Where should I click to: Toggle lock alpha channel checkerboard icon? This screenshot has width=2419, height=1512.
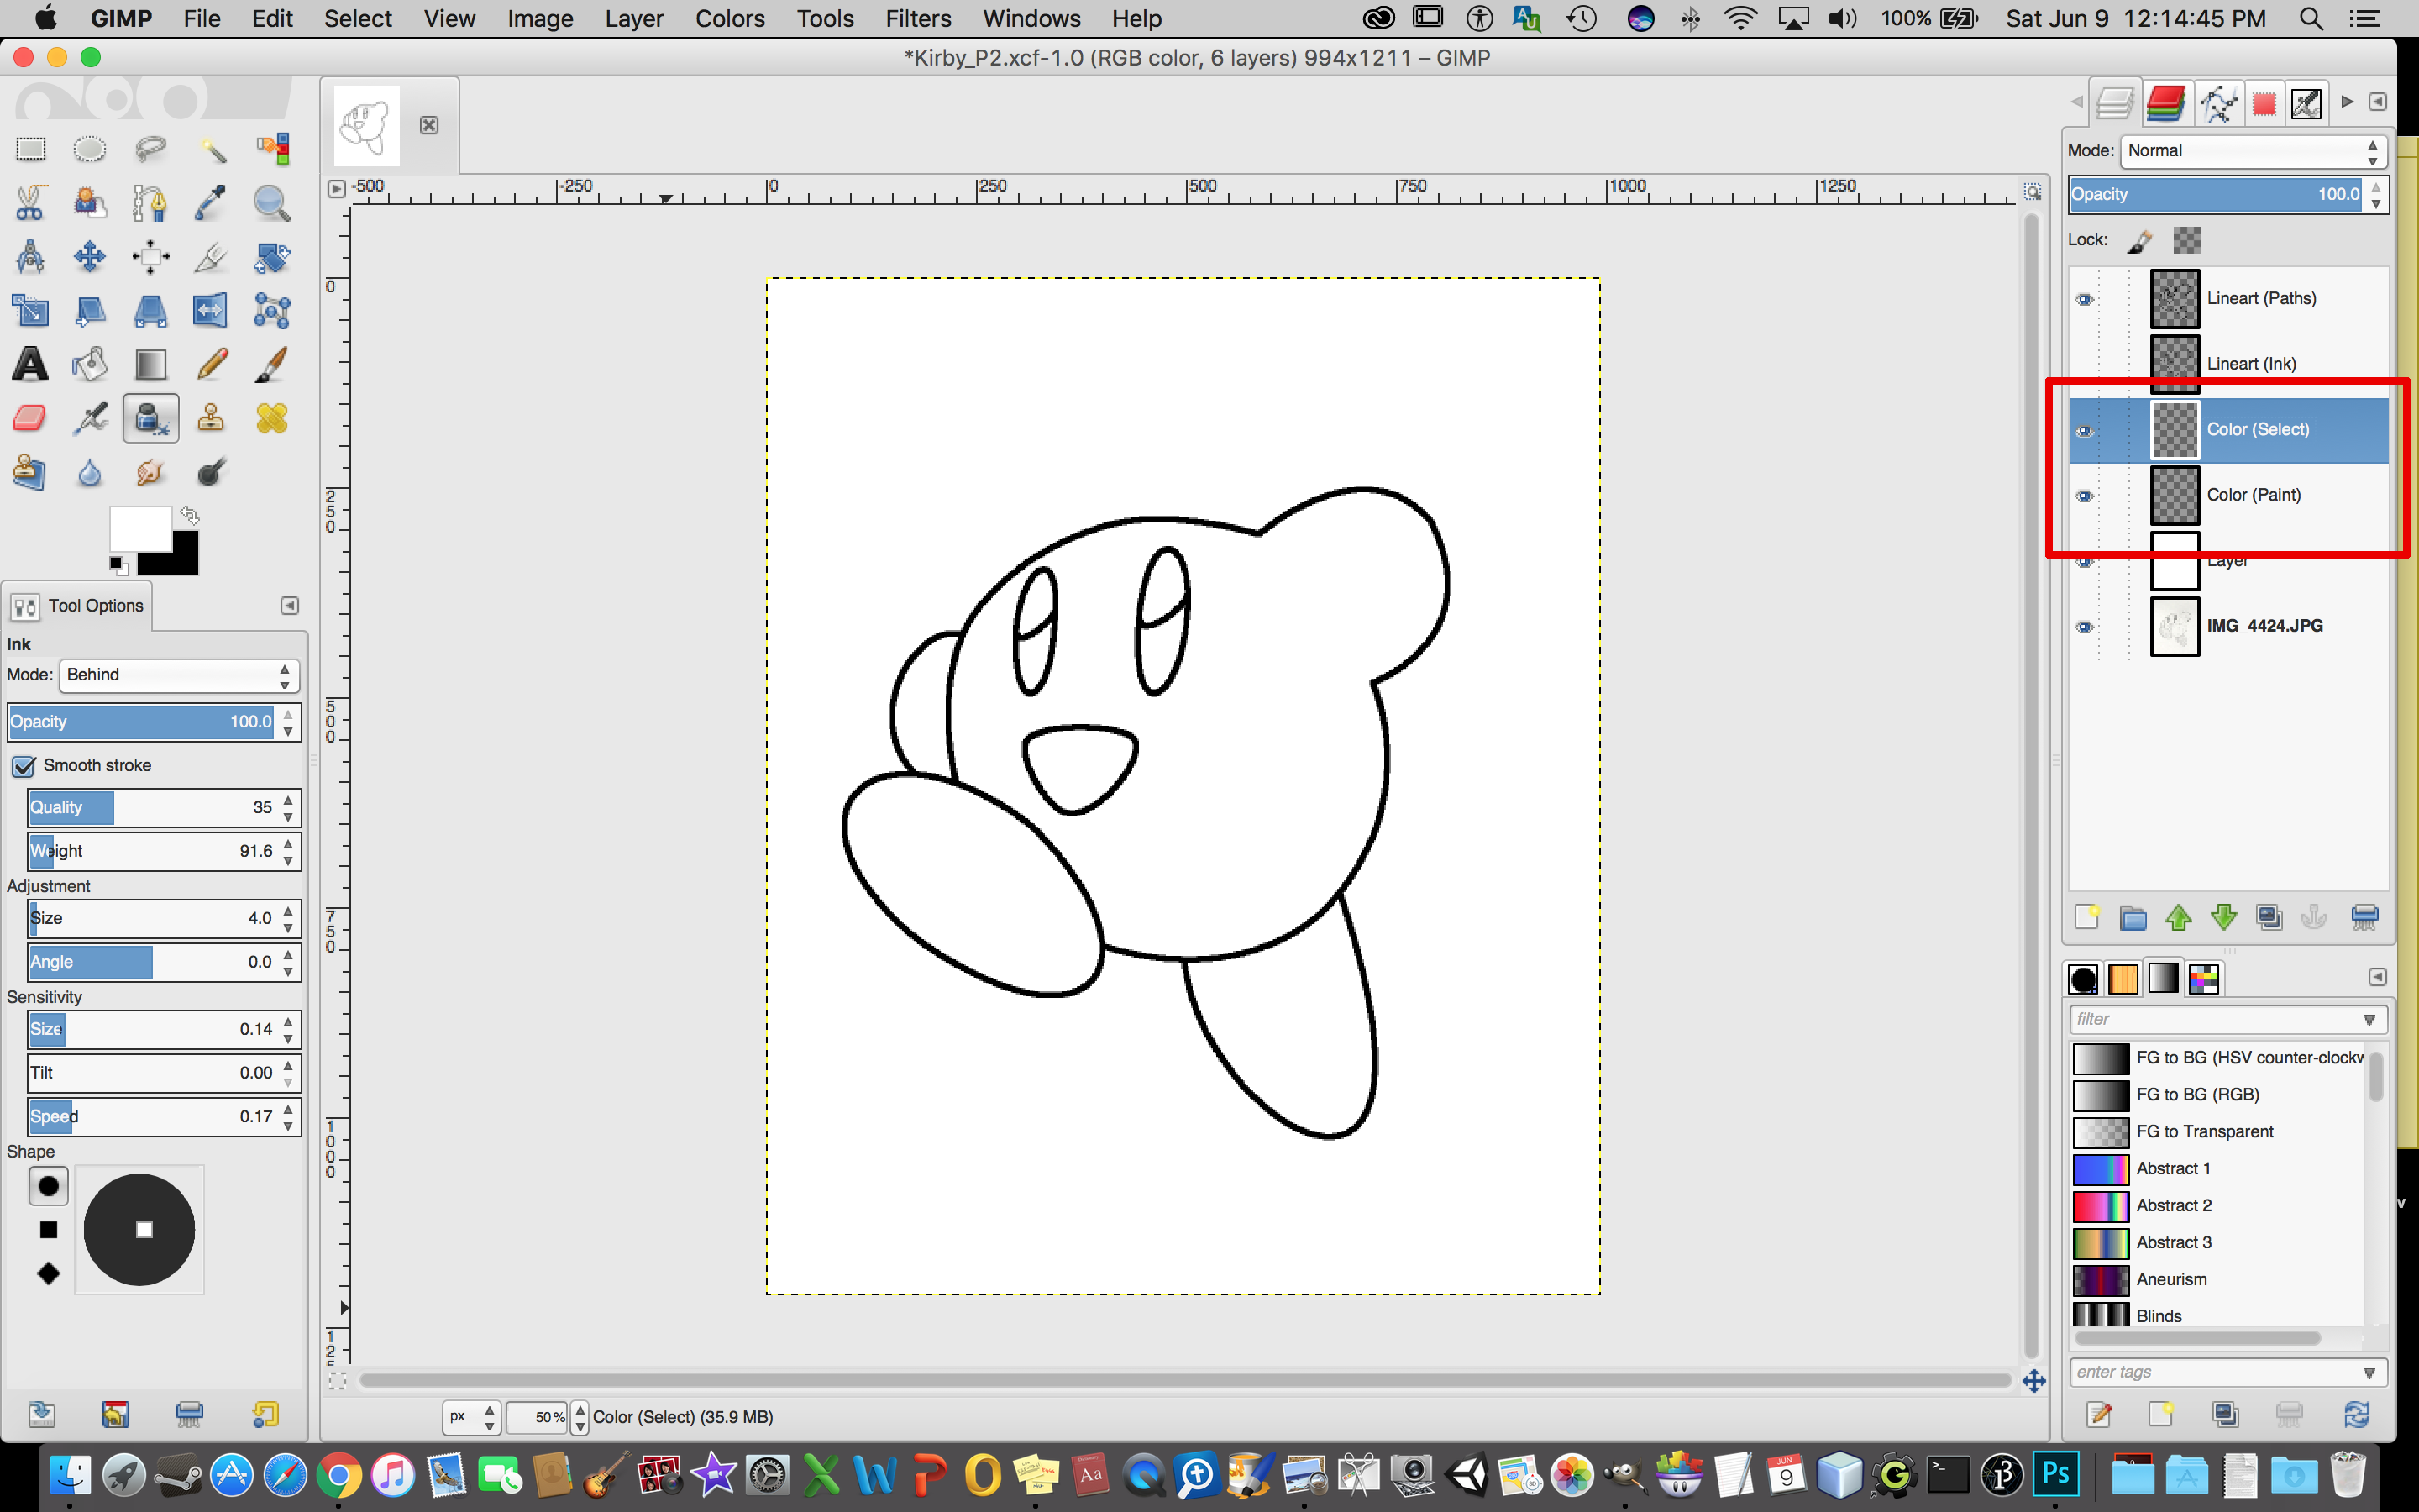pyautogui.click(x=2186, y=240)
